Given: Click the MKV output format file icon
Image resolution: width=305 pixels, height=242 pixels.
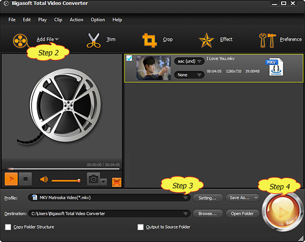Looking at the screenshot, I should click(274, 67).
